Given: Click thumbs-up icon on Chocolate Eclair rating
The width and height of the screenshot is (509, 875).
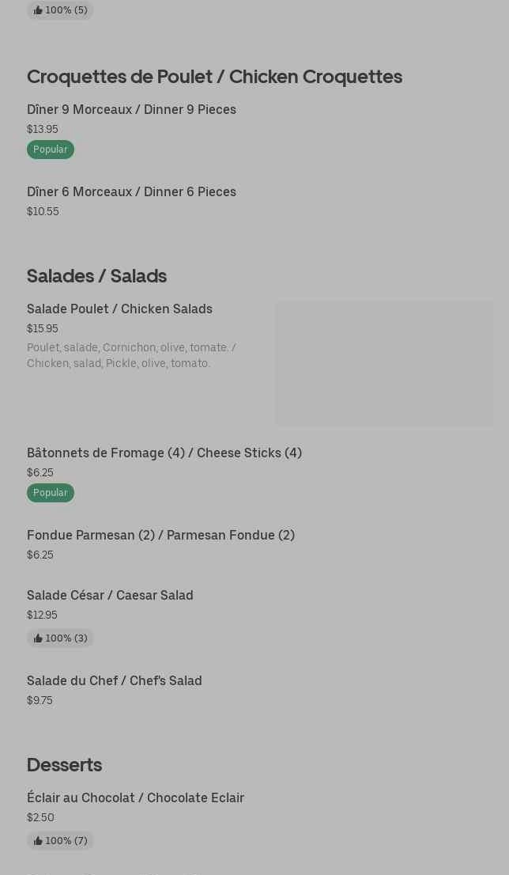Looking at the screenshot, I should (38, 841).
